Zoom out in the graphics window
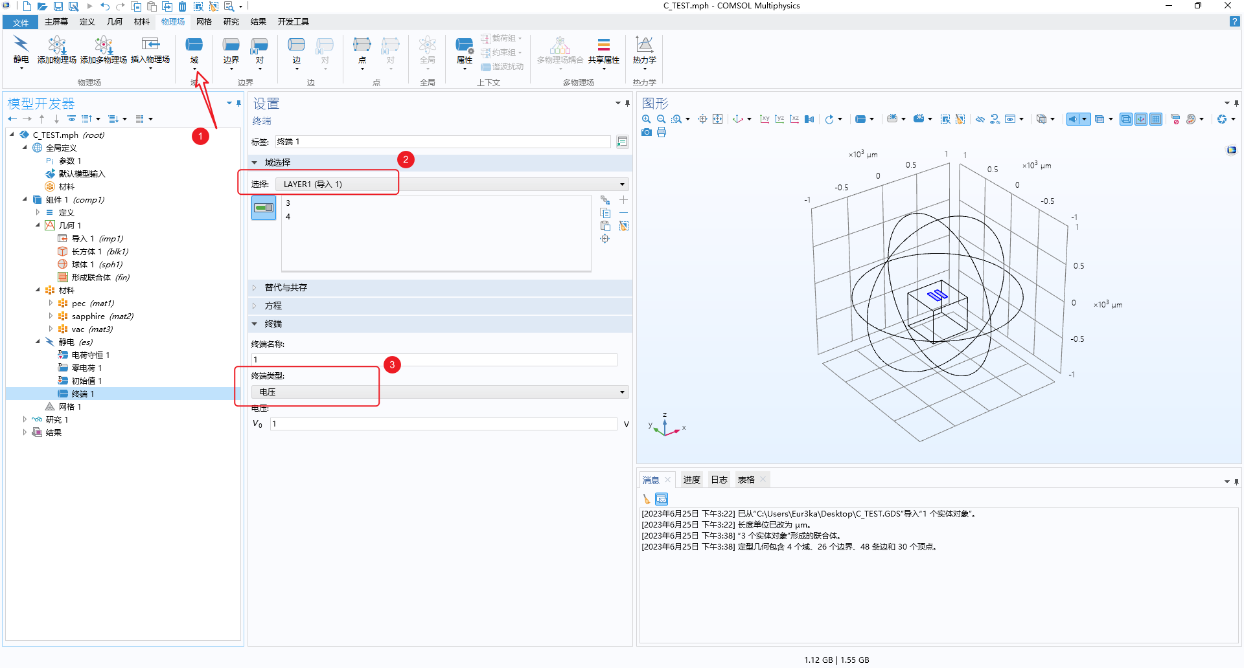Viewport: 1244px width, 668px height. tap(661, 119)
